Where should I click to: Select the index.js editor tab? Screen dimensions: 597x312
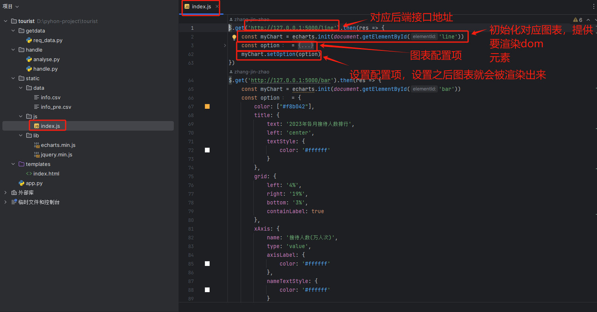pos(201,6)
